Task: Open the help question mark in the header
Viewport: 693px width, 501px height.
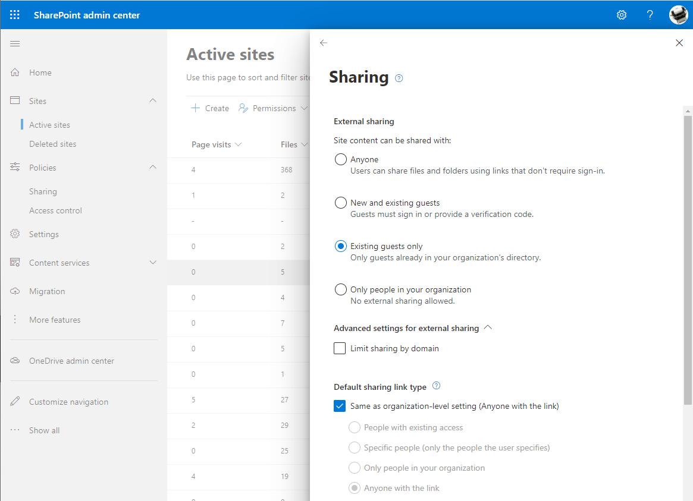Action: [650, 15]
